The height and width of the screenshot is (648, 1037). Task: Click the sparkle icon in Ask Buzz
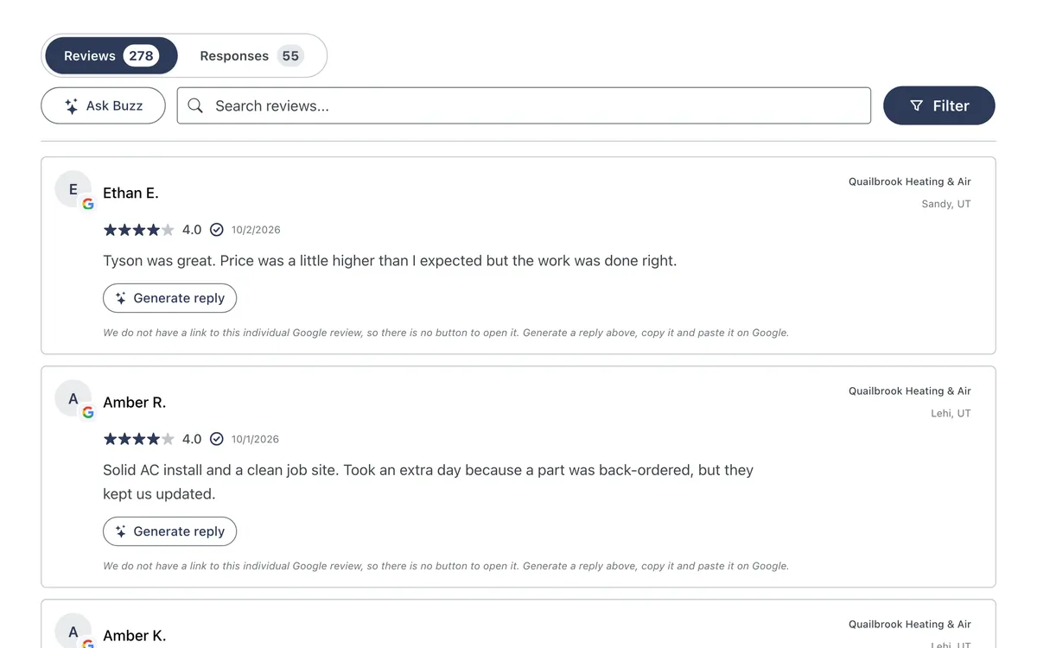click(x=72, y=106)
